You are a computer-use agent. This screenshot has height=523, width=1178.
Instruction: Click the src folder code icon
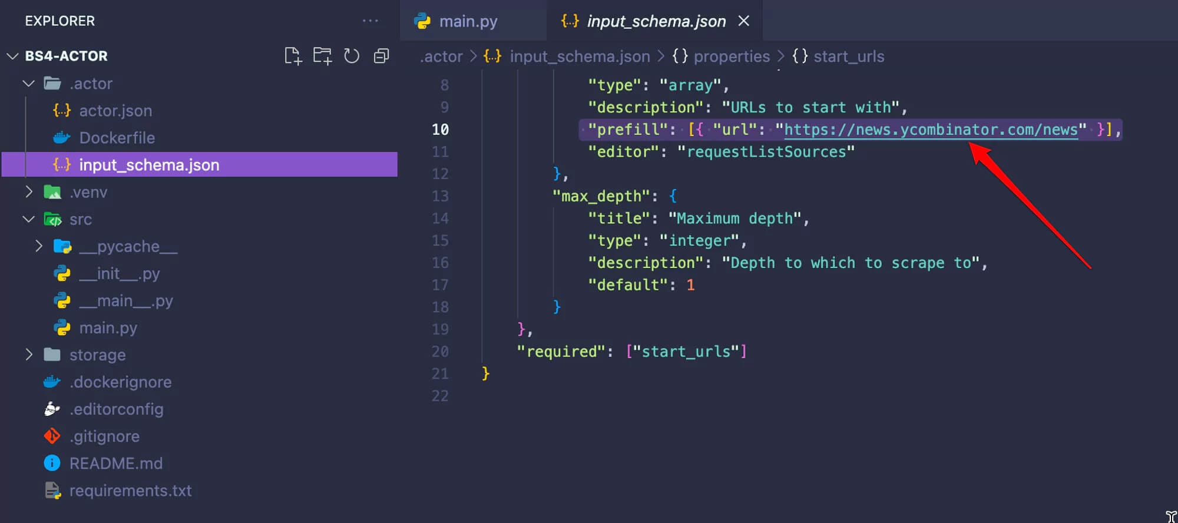[x=52, y=220]
